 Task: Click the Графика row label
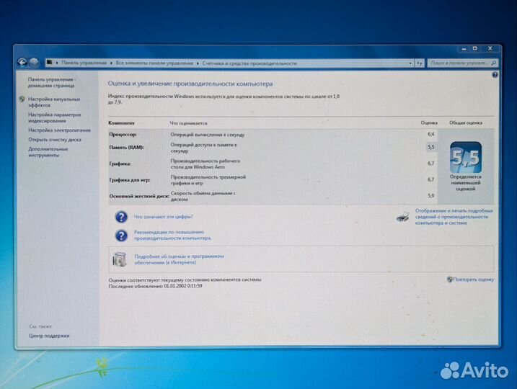tap(120, 164)
